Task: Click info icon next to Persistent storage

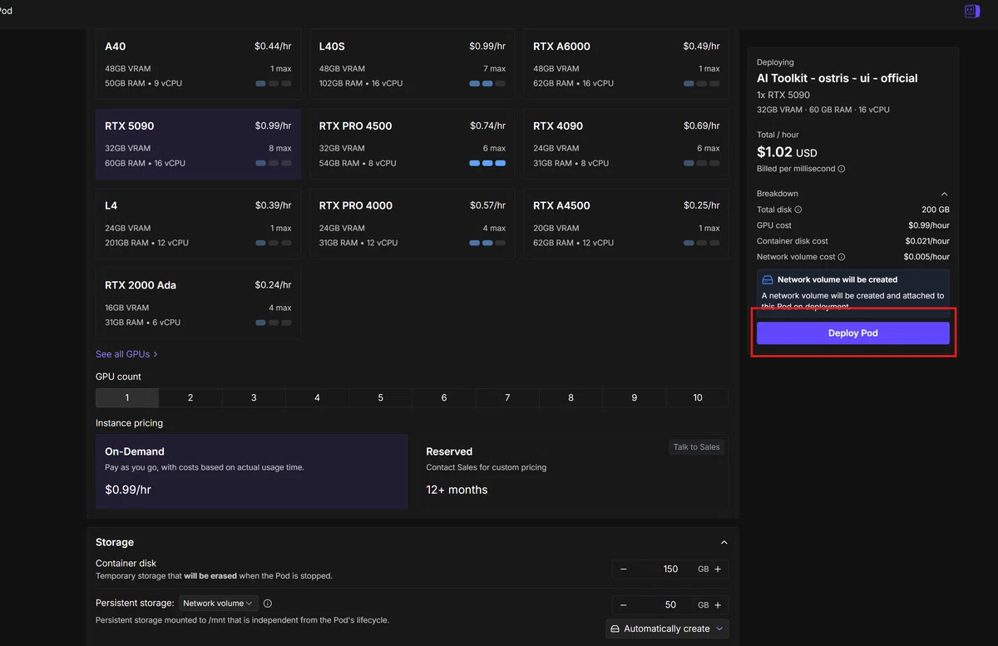Action: pos(268,604)
